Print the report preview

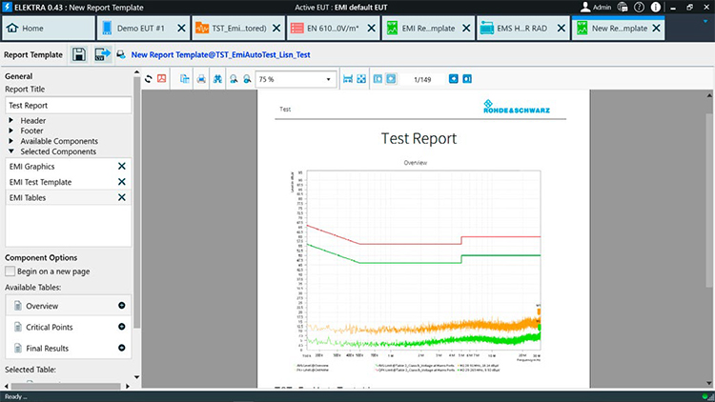tap(201, 78)
